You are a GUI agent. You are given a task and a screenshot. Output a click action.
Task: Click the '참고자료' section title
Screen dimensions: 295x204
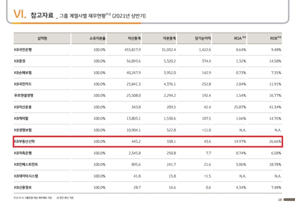pyautogui.click(x=42, y=15)
